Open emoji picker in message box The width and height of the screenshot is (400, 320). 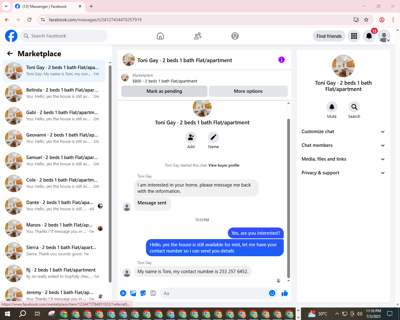click(x=272, y=293)
